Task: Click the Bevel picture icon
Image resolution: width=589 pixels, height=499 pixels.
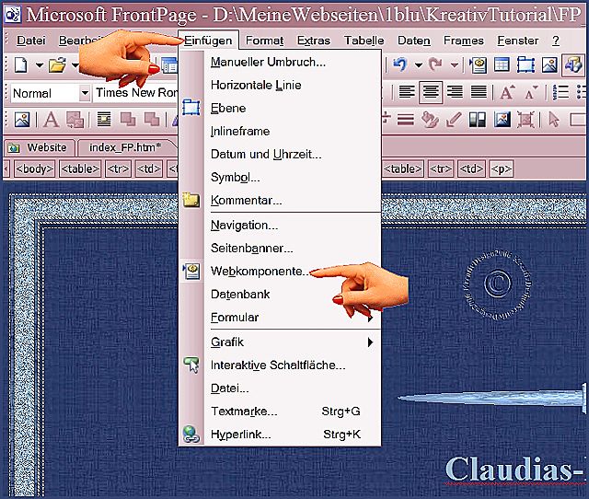Action: point(502,120)
